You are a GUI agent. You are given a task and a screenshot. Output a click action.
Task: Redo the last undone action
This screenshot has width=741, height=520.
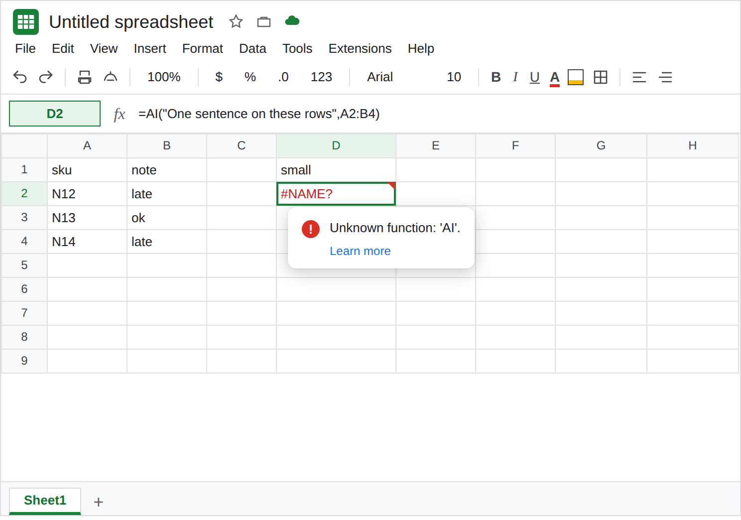coord(46,77)
